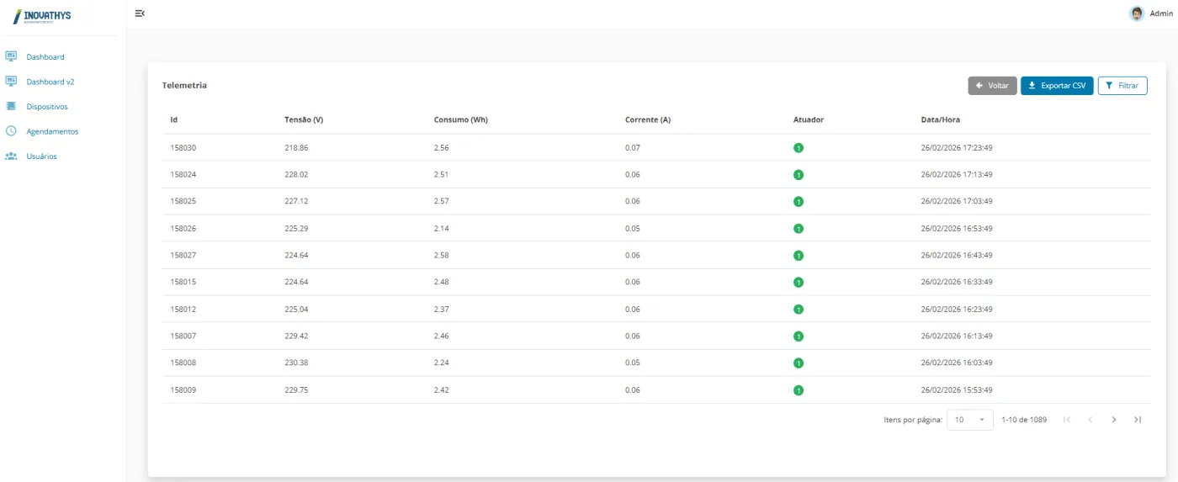
Task: Open the items per page dropdown
Action: [970, 419]
